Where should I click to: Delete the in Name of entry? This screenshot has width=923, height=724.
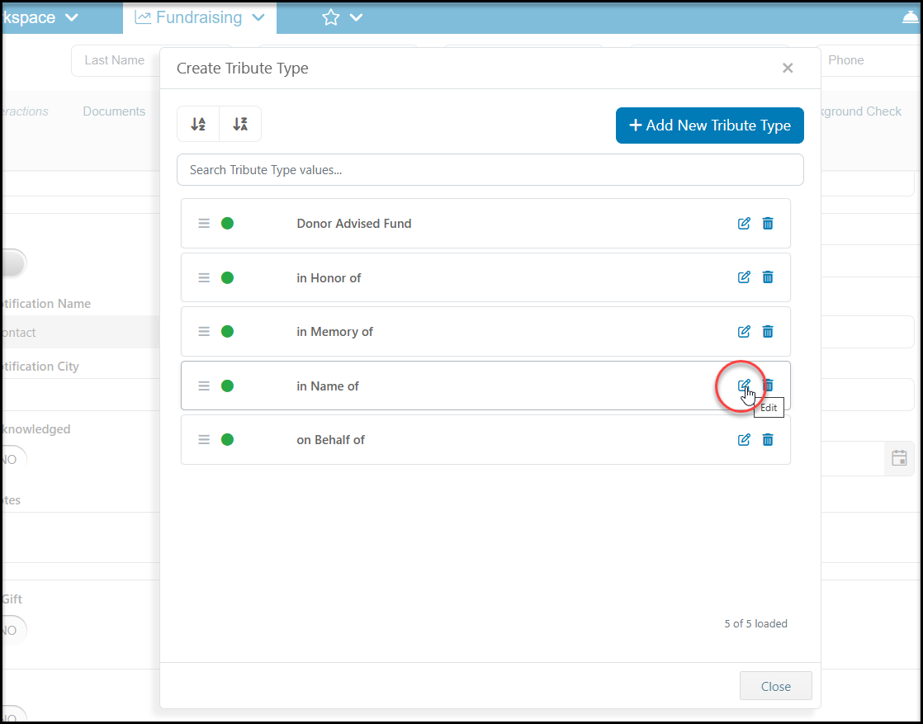coord(768,386)
